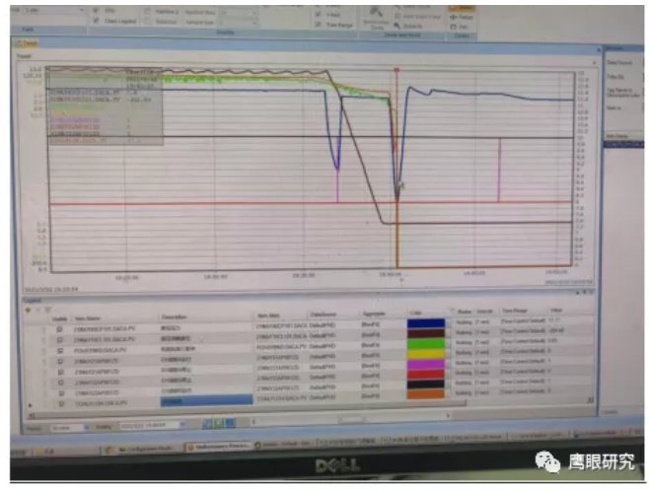The height and width of the screenshot is (491, 649).
Task: Uncheck visibility of the first legend row
Action: coord(61,327)
